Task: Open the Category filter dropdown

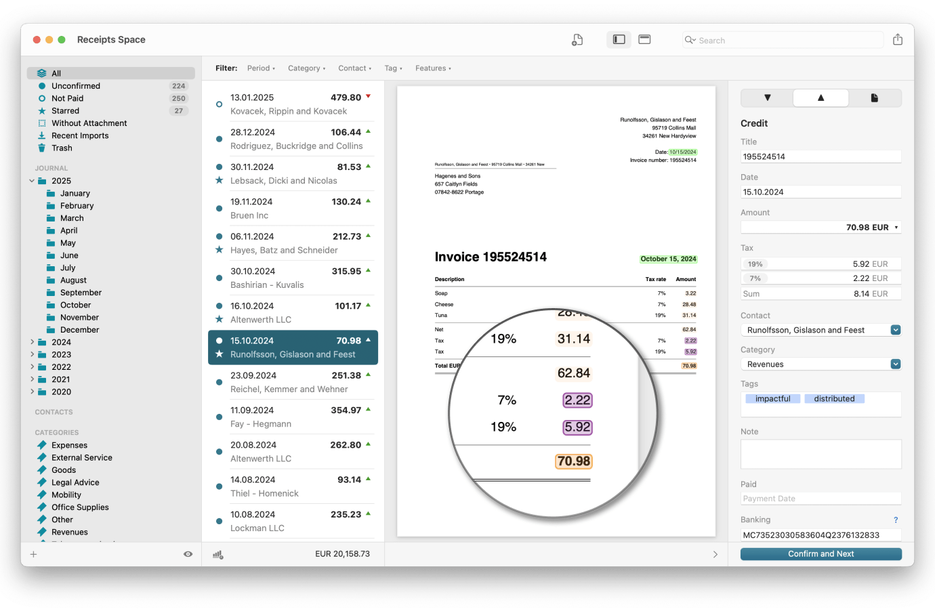Action: coord(306,68)
